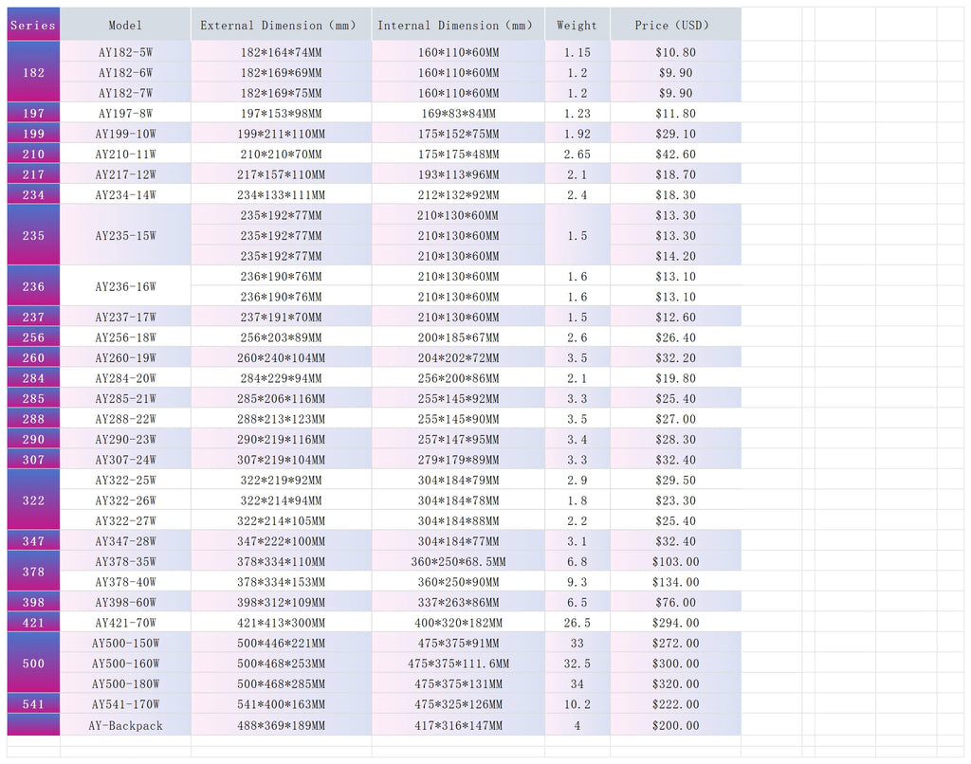Click the series cell 288
Viewport: 971px width, 764px height.
click(x=33, y=419)
